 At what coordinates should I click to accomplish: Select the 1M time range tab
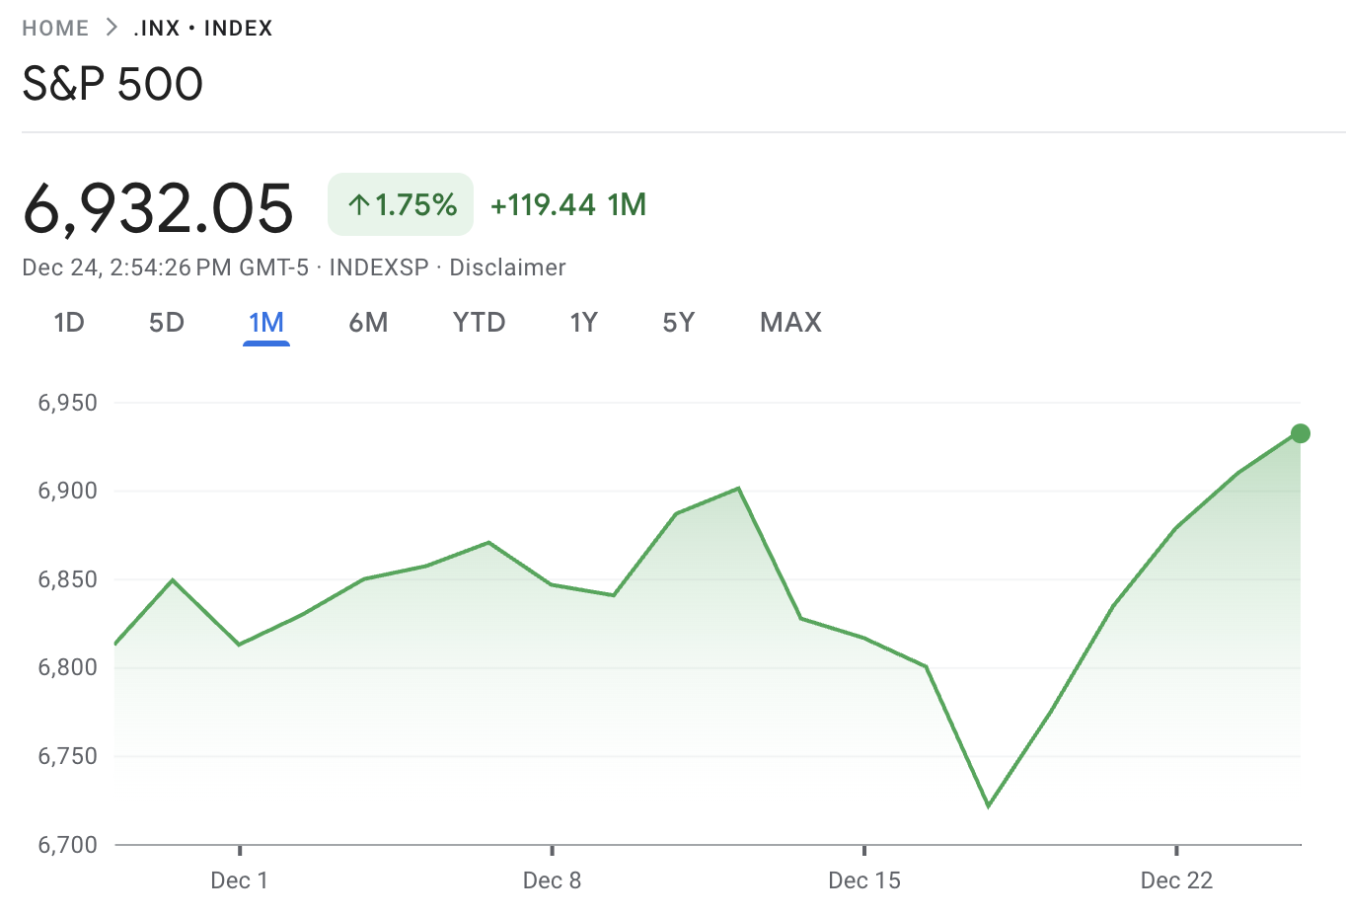tap(266, 322)
